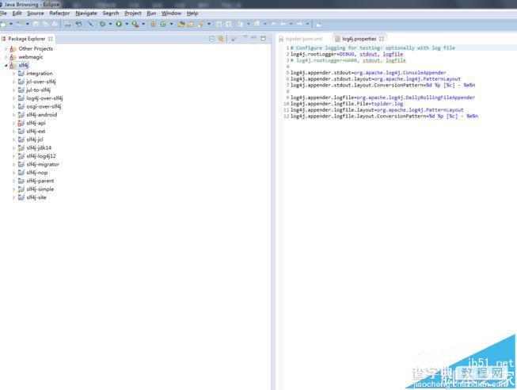Open dropdown arrow next to Run button

[x=127, y=24]
